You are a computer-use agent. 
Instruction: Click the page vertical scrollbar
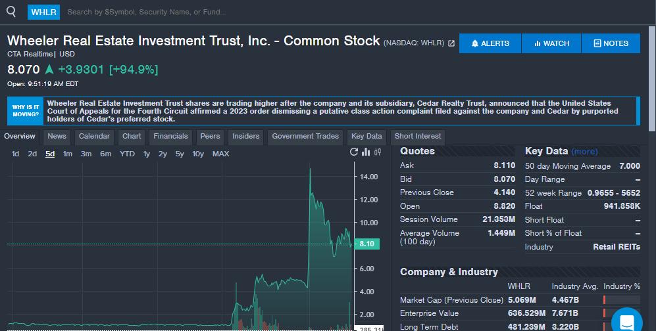pos(652,79)
